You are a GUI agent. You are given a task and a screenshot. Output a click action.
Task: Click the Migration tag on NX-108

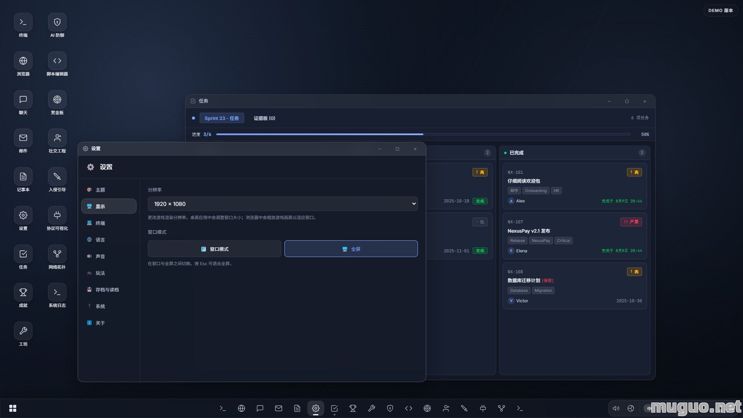pyautogui.click(x=543, y=291)
